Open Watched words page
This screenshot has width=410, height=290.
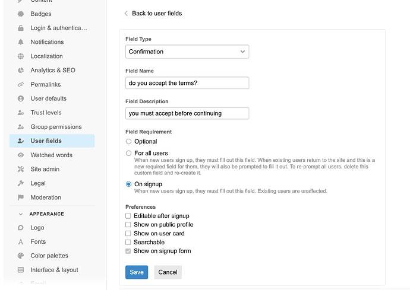point(52,155)
